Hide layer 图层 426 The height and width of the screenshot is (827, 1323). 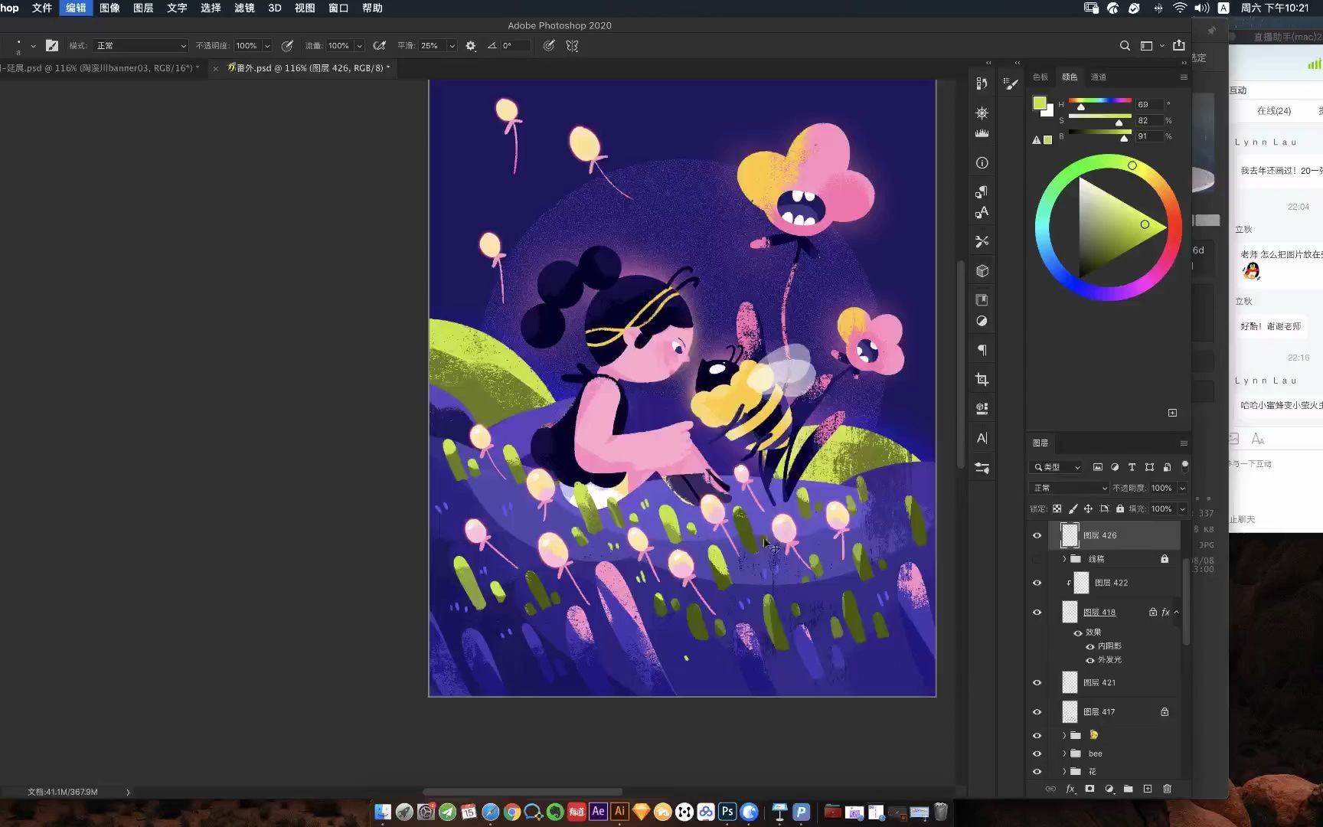pos(1037,535)
